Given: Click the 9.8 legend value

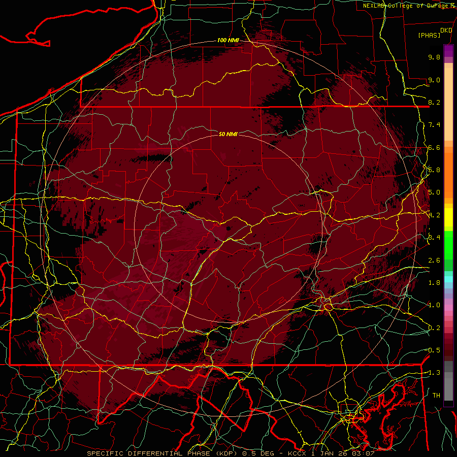Looking at the screenshot, I should click(x=434, y=57).
